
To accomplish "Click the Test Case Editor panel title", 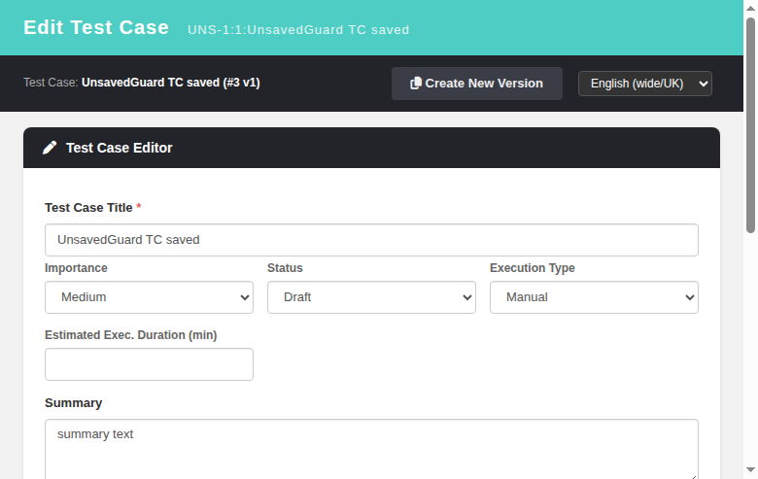I will pos(119,148).
